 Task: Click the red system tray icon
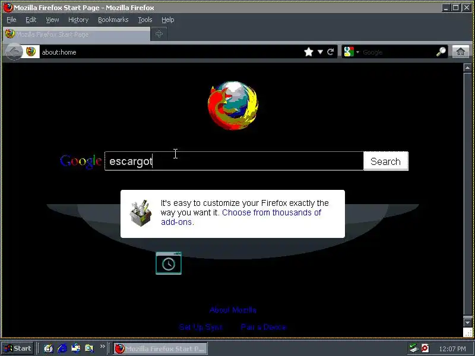pyautogui.click(x=425, y=348)
